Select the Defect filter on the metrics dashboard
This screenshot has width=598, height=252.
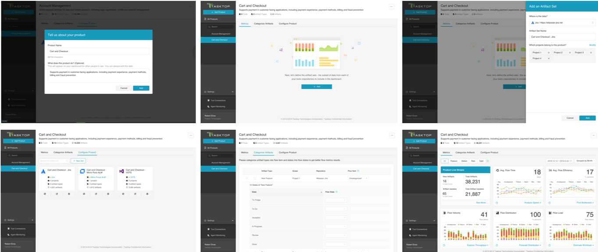coord(464,161)
